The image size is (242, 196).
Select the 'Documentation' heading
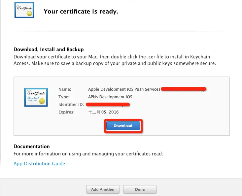[32, 147]
